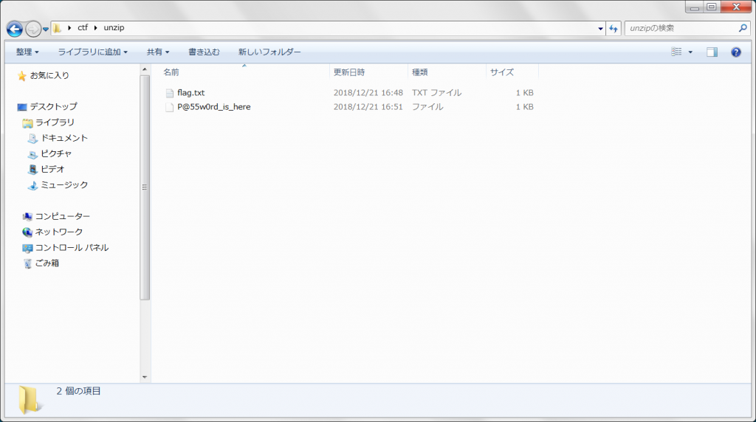This screenshot has width=756, height=422.
Task: Toggle the preview pane icon
Action: point(712,52)
